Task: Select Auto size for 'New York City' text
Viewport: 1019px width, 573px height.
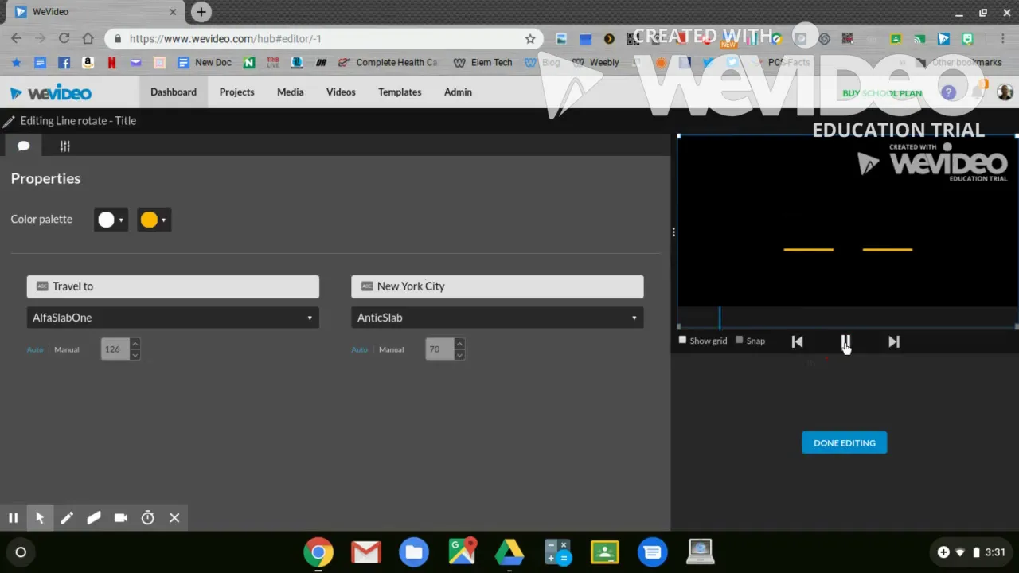Action: (360, 349)
